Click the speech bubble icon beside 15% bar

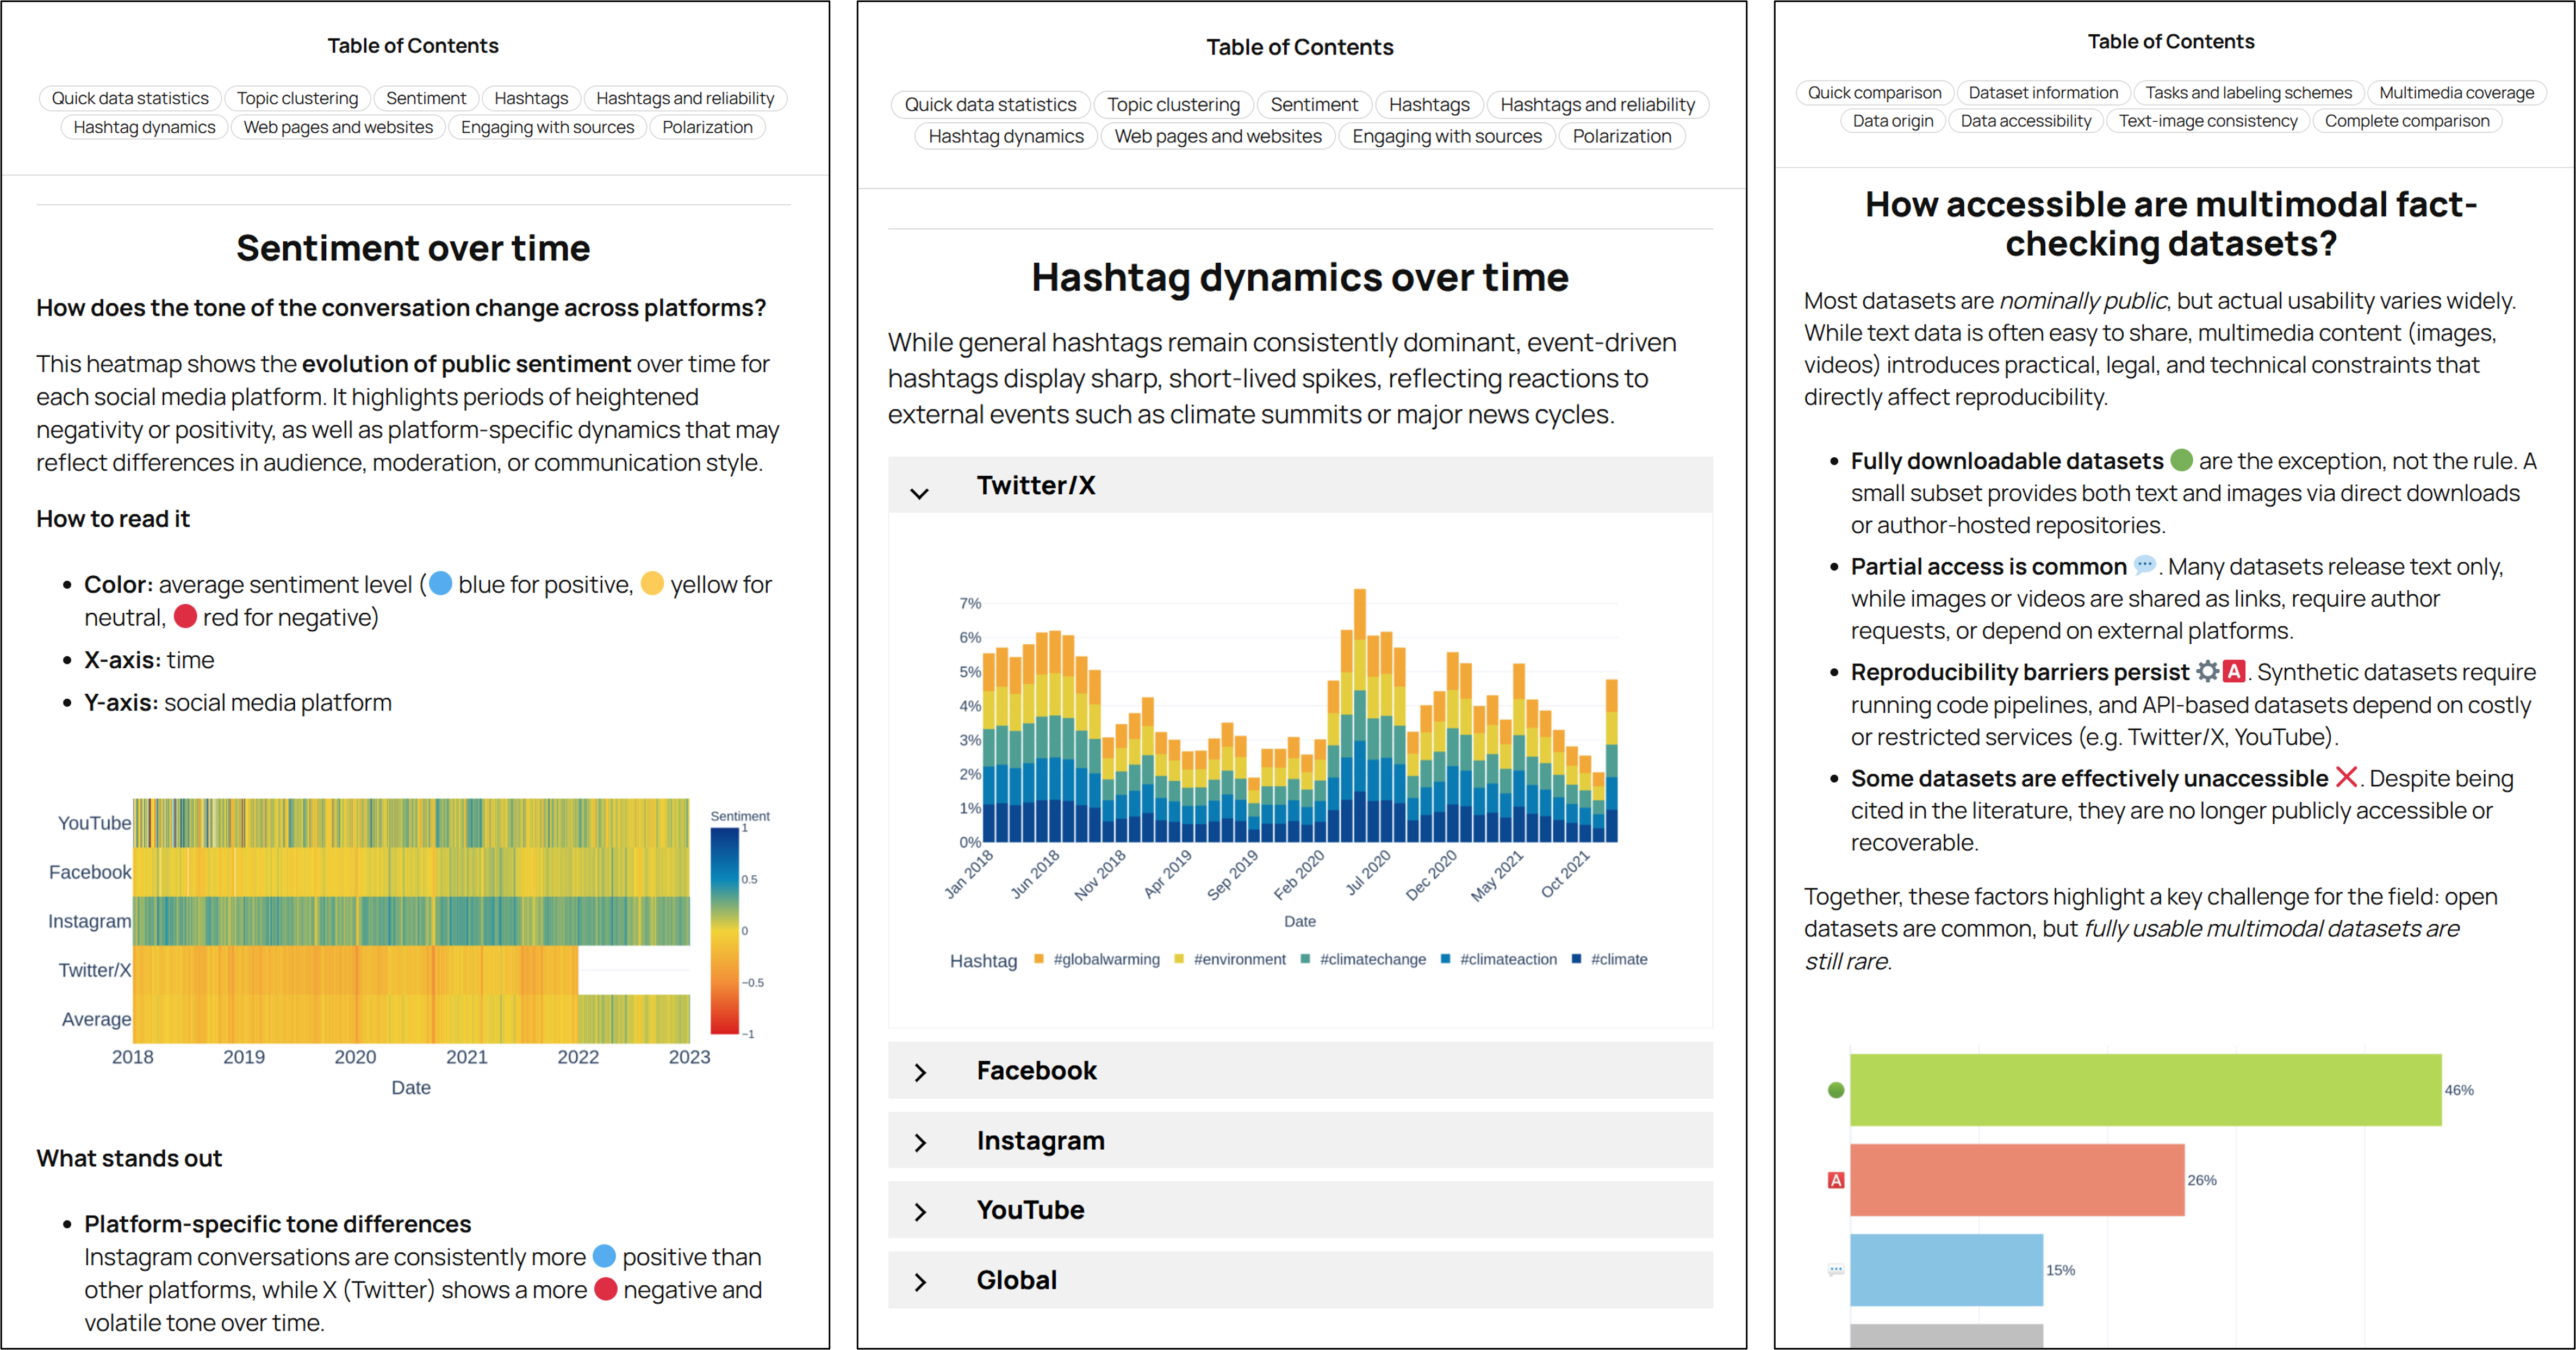coord(1835,1270)
